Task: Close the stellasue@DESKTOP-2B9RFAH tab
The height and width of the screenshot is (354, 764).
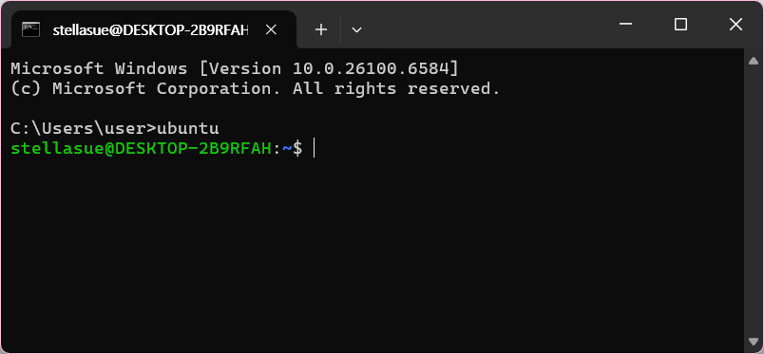Action: click(x=271, y=30)
